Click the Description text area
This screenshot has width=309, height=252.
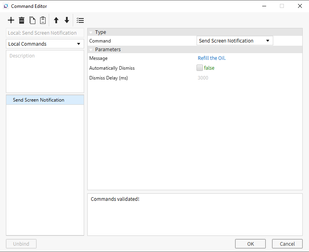pos(45,71)
